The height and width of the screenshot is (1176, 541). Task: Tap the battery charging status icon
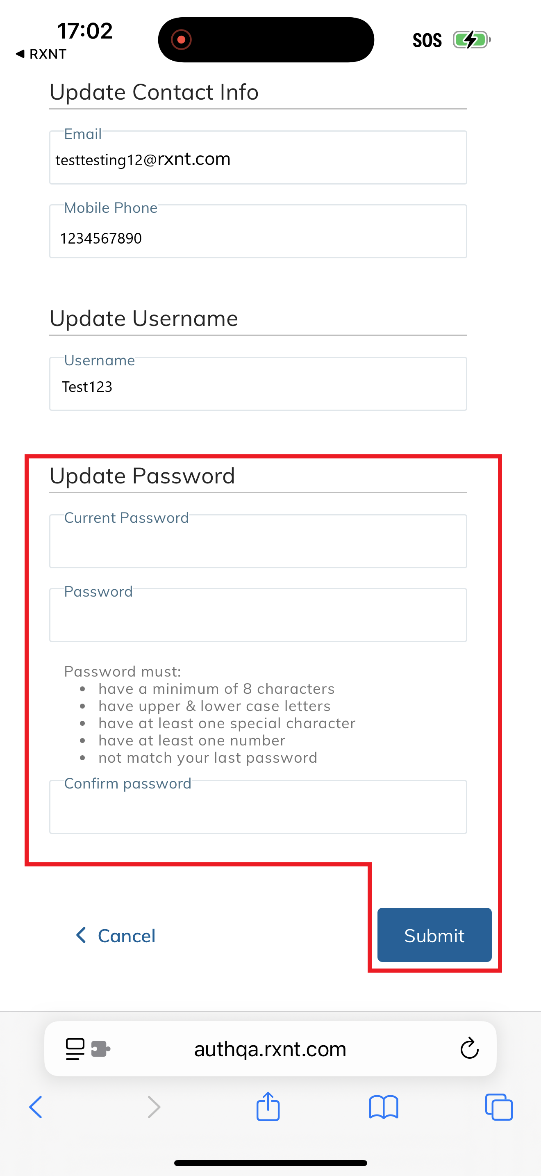pyautogui.click(x=471, y=40)
